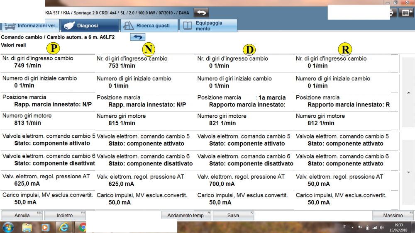Switch to the Diagnosi tab

point(90,26)
